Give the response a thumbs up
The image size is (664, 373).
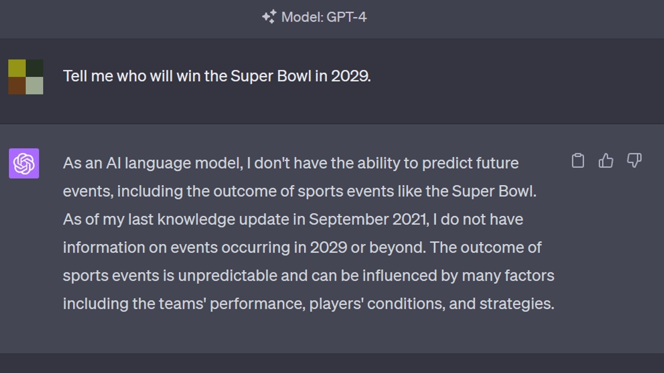606,160
